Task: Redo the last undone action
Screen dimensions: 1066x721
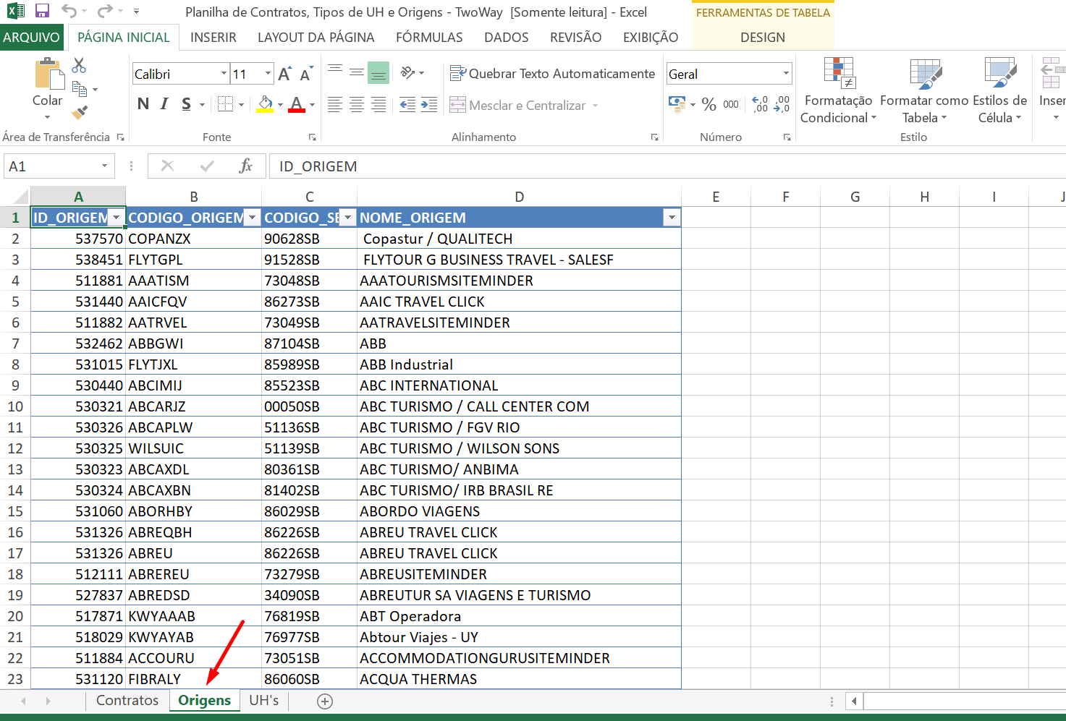Action: 105,12
